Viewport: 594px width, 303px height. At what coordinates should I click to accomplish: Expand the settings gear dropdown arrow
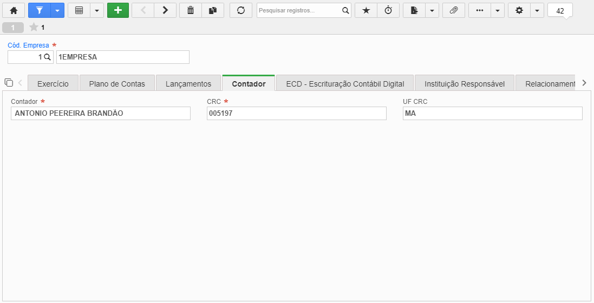537,11
